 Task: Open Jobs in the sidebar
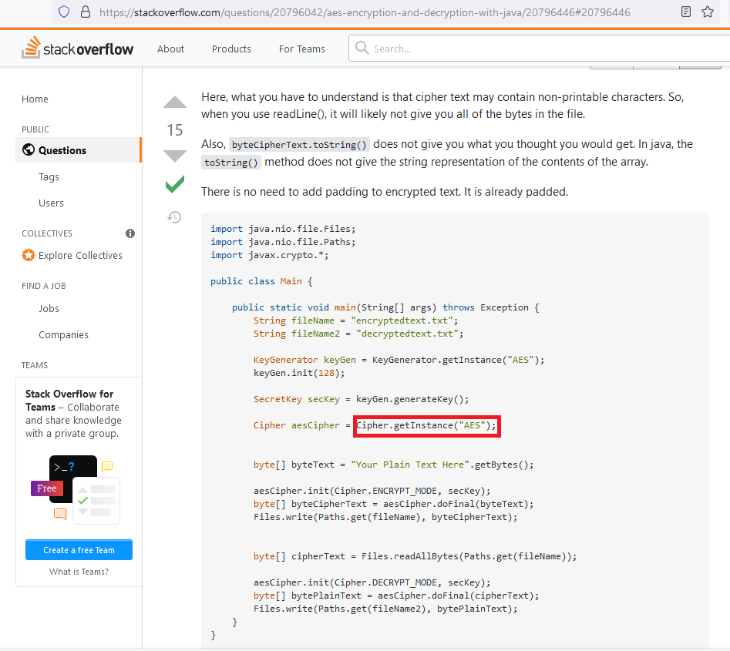click(49, 308)
